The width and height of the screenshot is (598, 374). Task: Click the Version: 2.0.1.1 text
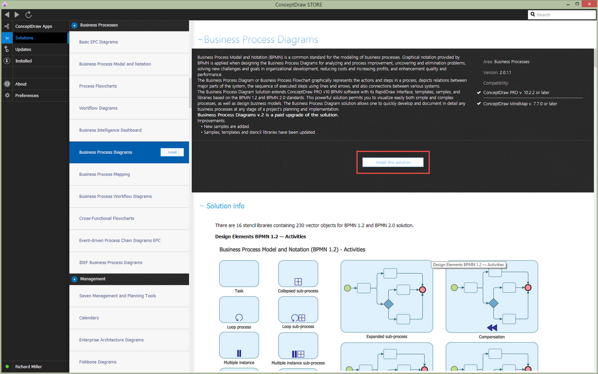497,73
